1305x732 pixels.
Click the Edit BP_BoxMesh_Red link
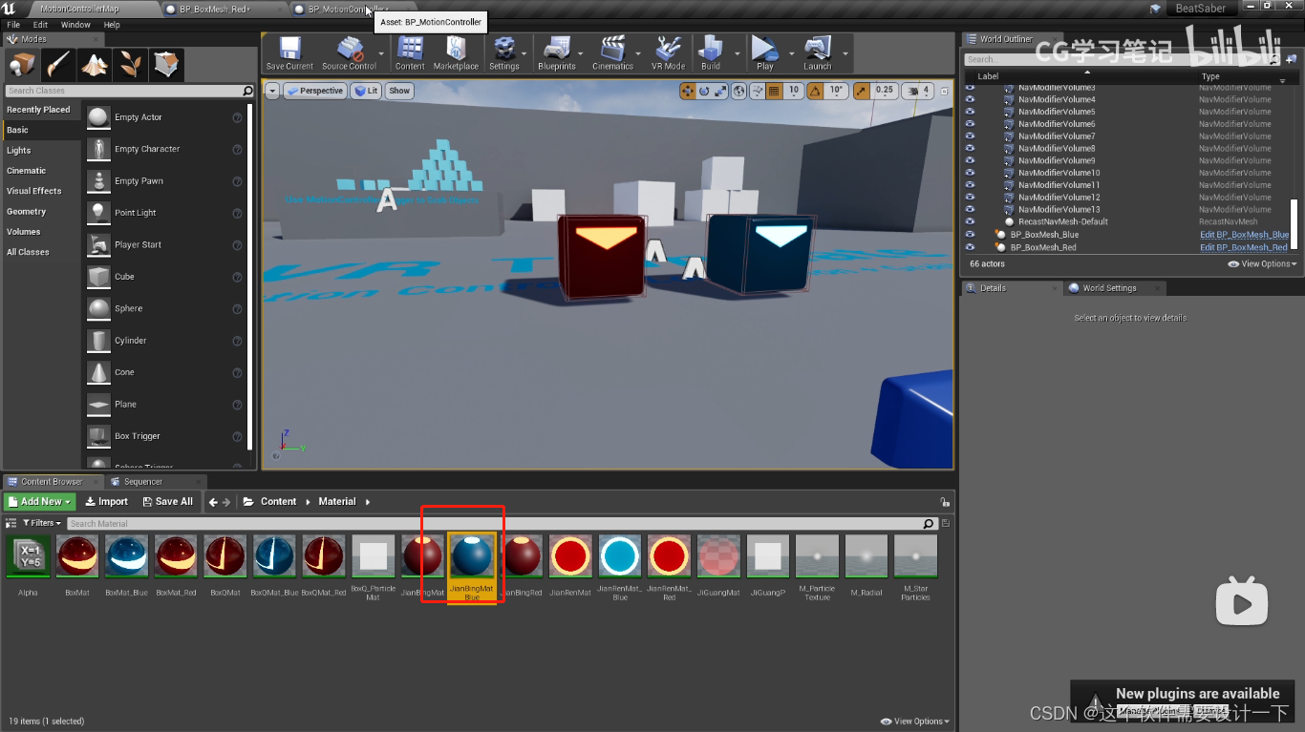tap(1244, 246)
